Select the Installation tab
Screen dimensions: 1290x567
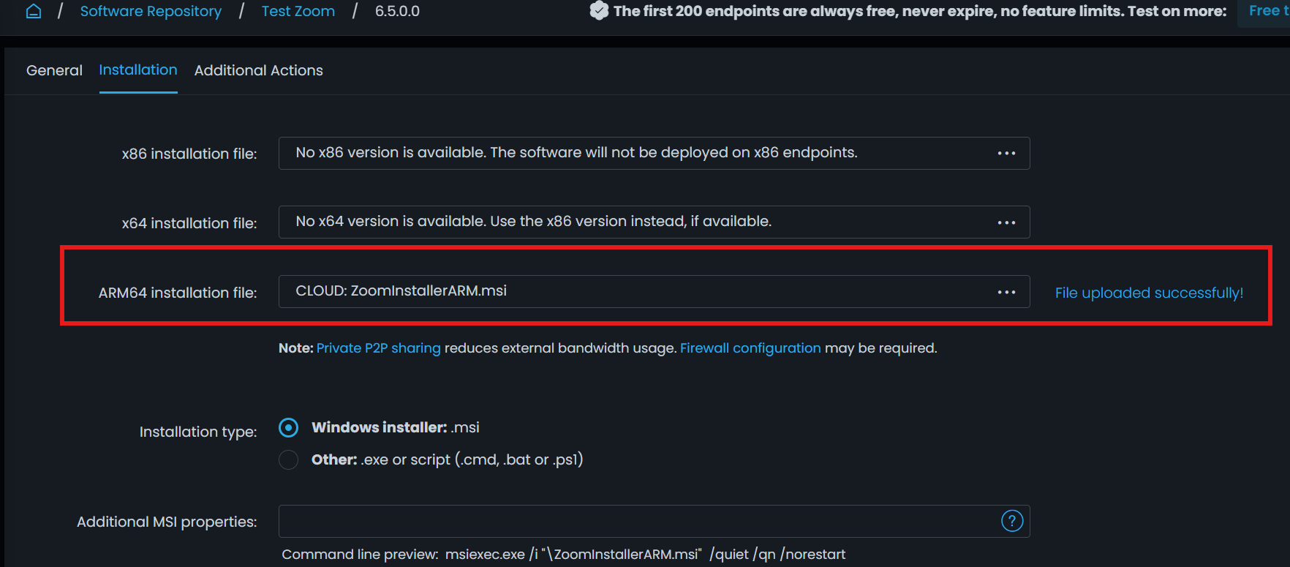138,70
